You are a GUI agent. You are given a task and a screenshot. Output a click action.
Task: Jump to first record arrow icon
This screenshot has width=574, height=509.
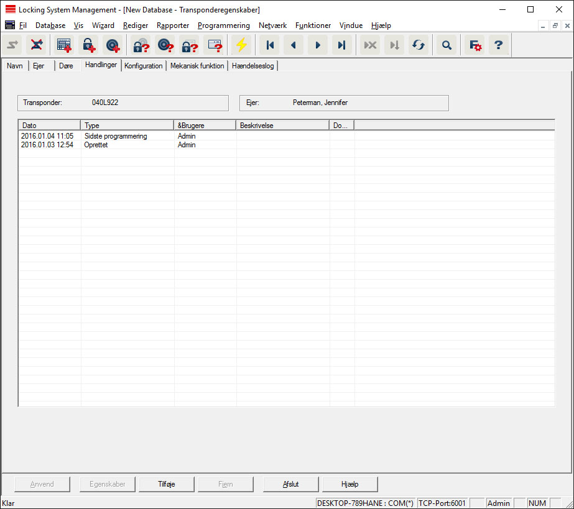click(x=270, y=45)
